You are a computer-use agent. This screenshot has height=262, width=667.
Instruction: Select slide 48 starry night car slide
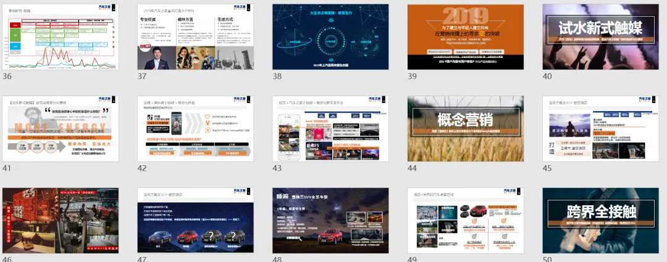pyautogui.click(x=330, y=221)
